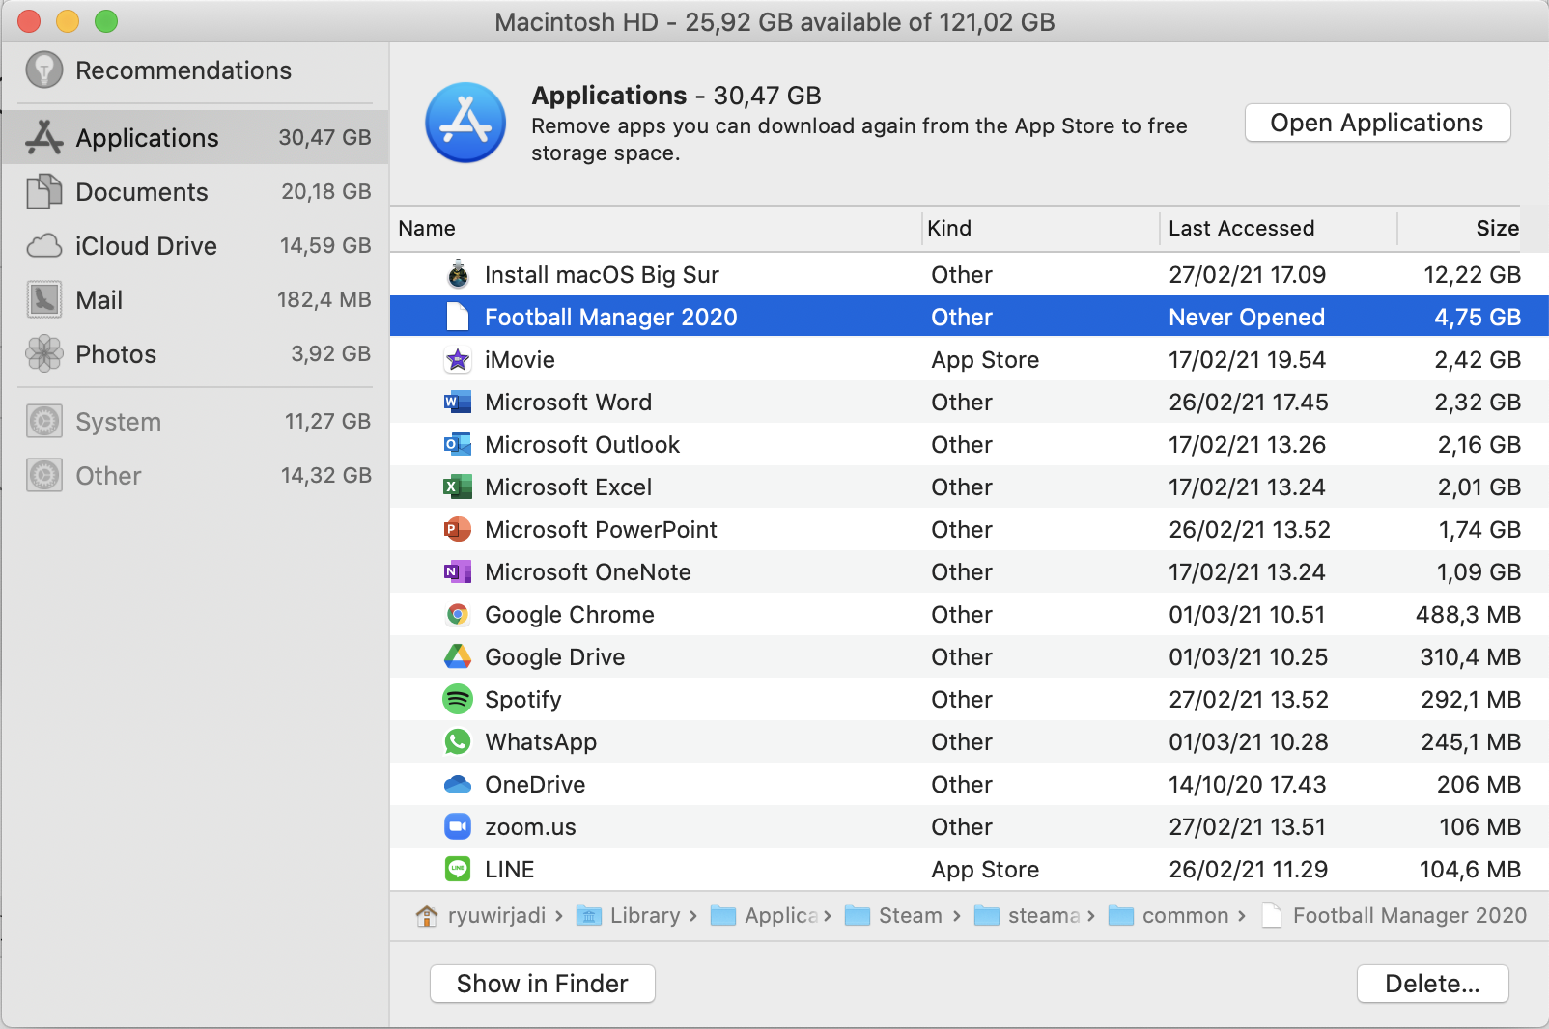Click the Documents sidebar icon
The image size is (1549, 1029).
(44, 191)
